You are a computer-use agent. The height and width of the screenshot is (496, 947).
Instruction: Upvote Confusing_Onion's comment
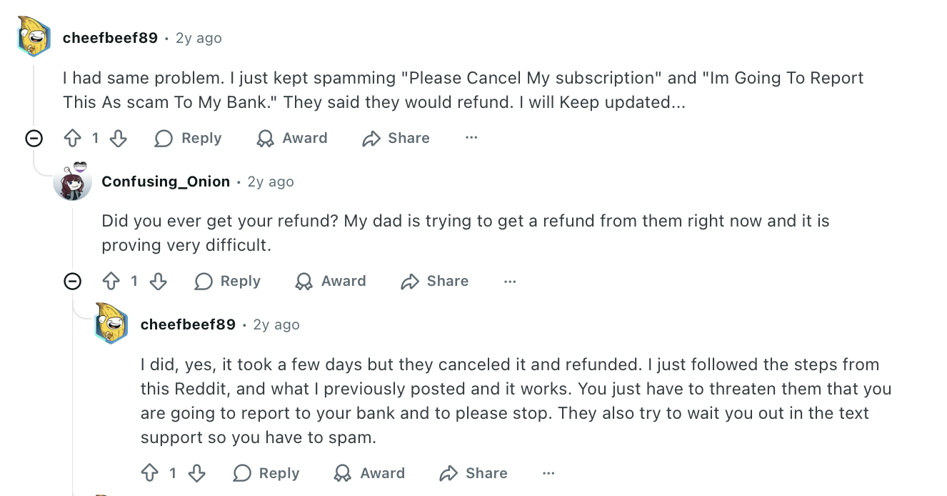pos(111,281)
